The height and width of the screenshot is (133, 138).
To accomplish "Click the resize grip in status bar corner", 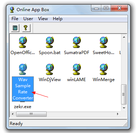I will (x=125, y=124).
